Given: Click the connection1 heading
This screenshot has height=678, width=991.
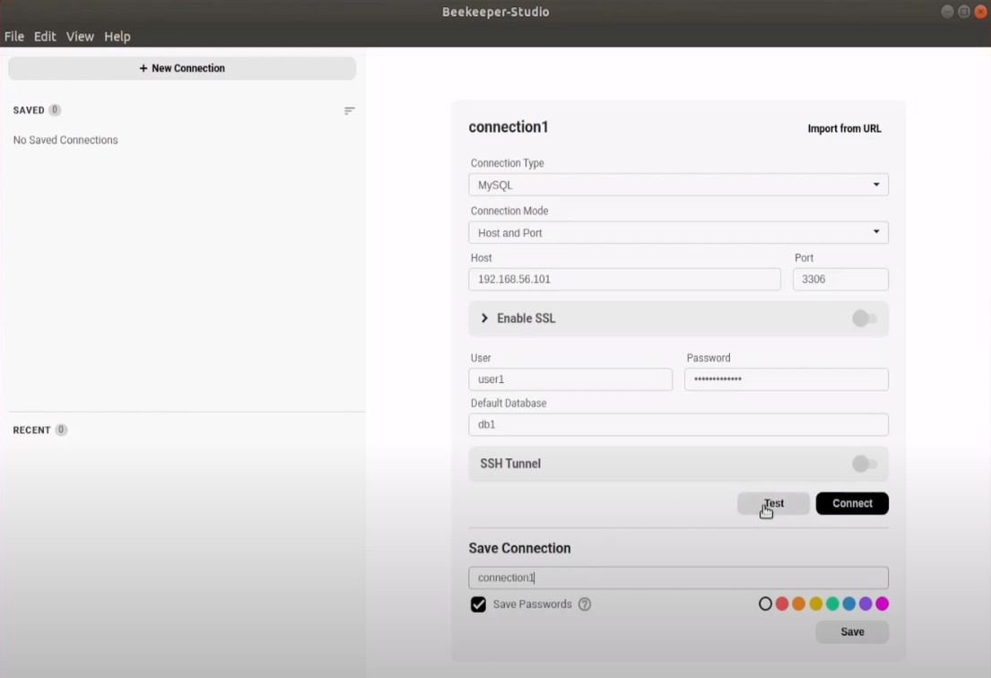Looking at the screenshot, I should (x=509, y=127).
